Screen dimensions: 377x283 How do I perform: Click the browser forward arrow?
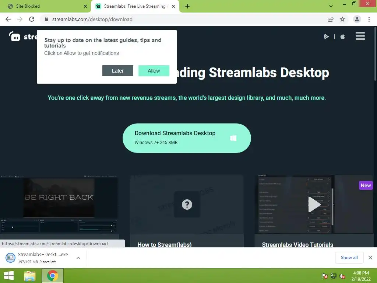[20, 19]
